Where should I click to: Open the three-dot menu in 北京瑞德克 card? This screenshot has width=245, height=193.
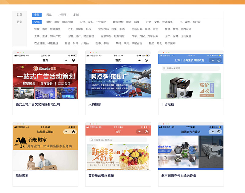click(212, 132)
